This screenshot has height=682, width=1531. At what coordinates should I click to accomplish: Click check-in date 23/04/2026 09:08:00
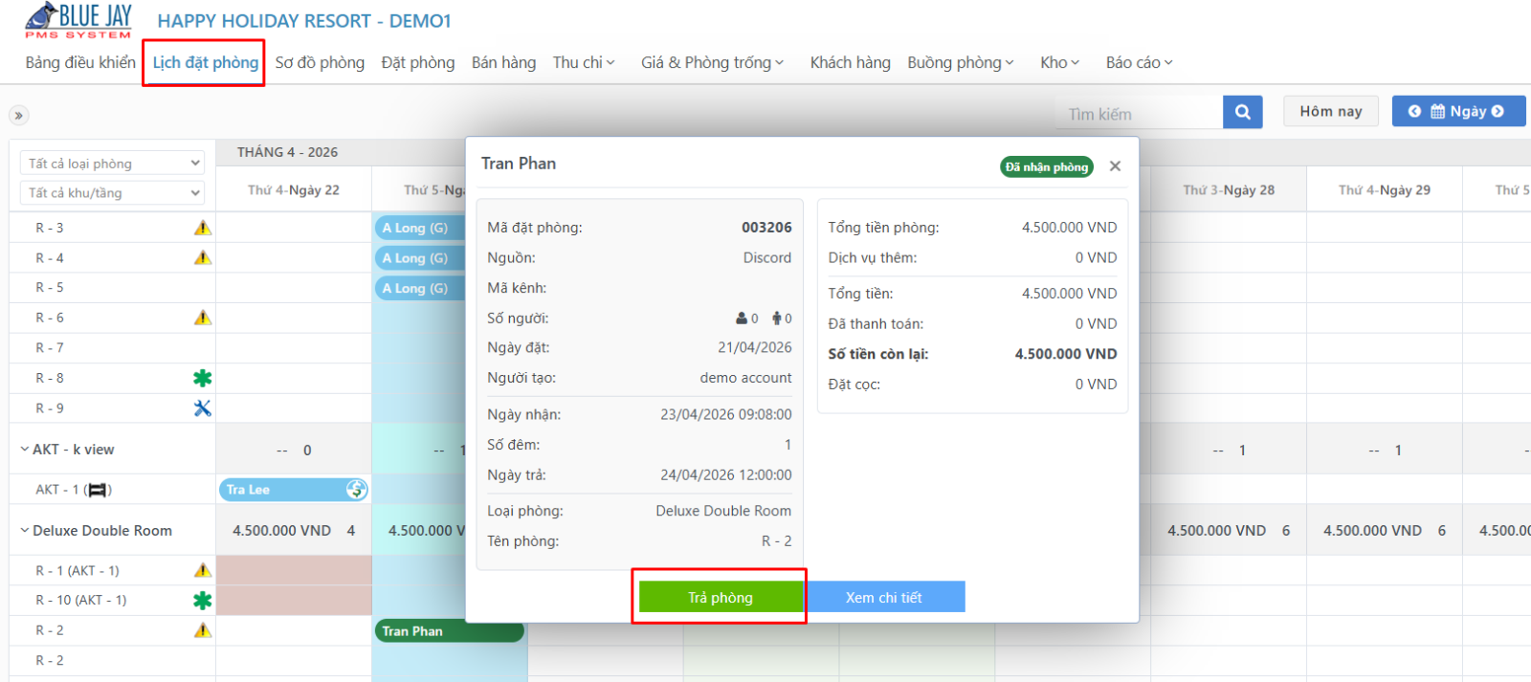coord(726,415)
